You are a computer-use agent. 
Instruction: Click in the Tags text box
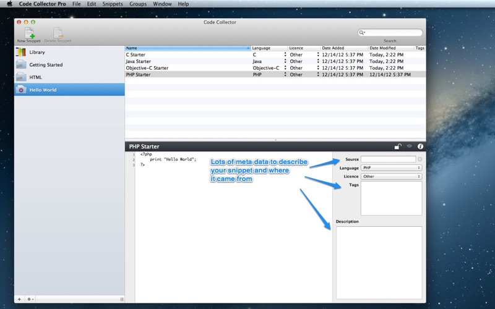click(392, 198)
